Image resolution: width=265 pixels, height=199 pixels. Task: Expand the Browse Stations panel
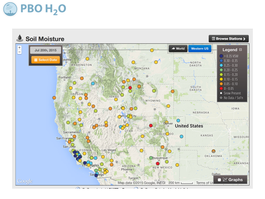click(229, 39)
